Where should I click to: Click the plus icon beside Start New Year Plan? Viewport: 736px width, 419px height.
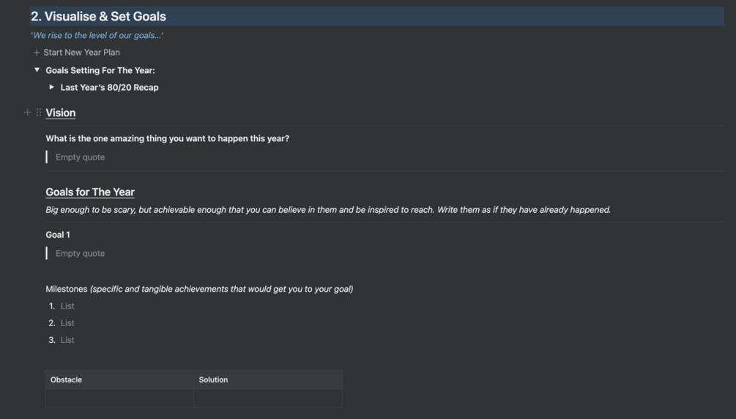coord(37,53)
